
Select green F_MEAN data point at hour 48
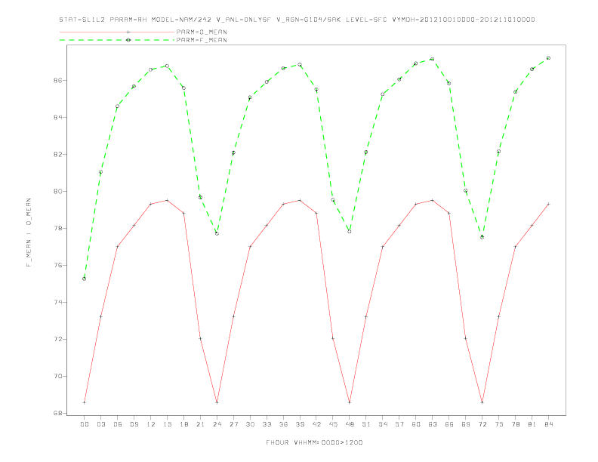[350, 232]
